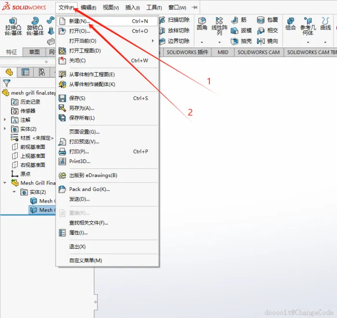Choose 属性(I)... from the menu
Viewport: 337px width, 318px height.
(107, 233)
